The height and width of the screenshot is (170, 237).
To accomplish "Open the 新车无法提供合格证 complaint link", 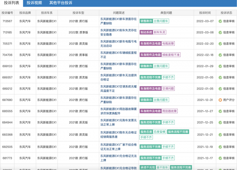I will (x=118, y=78).
